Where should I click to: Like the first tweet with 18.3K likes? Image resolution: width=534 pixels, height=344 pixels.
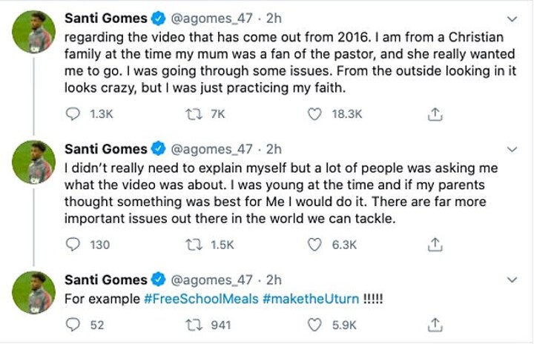315,113
